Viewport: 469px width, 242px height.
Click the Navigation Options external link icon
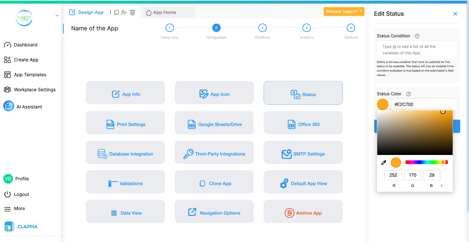(x=192, y=212)
